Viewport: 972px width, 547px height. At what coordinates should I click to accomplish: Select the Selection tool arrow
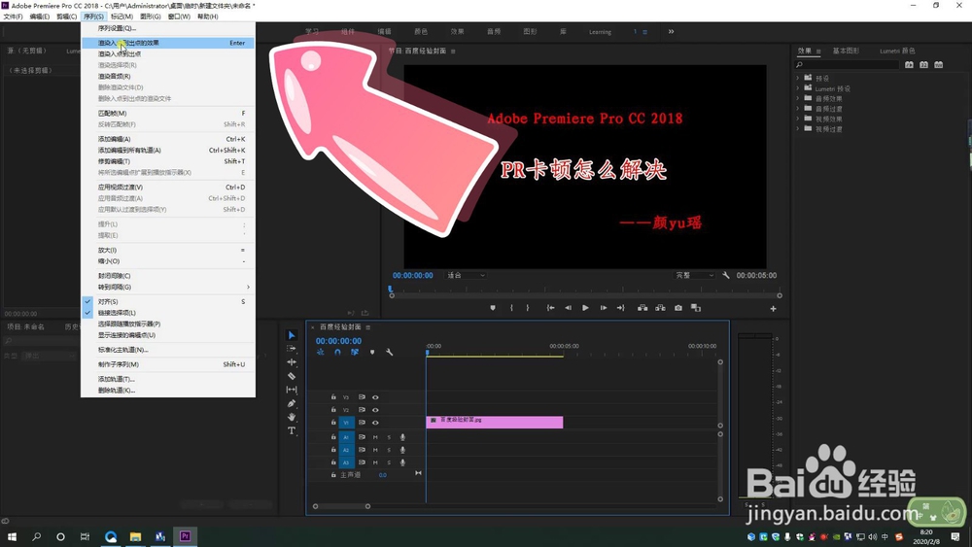point(292,335)
